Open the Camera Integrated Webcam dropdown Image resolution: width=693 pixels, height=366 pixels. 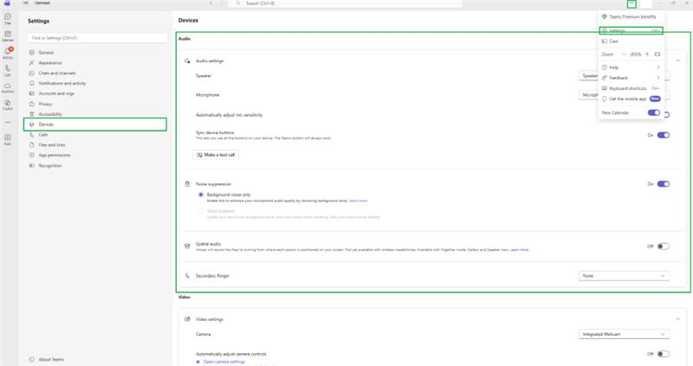click(624, 334)
